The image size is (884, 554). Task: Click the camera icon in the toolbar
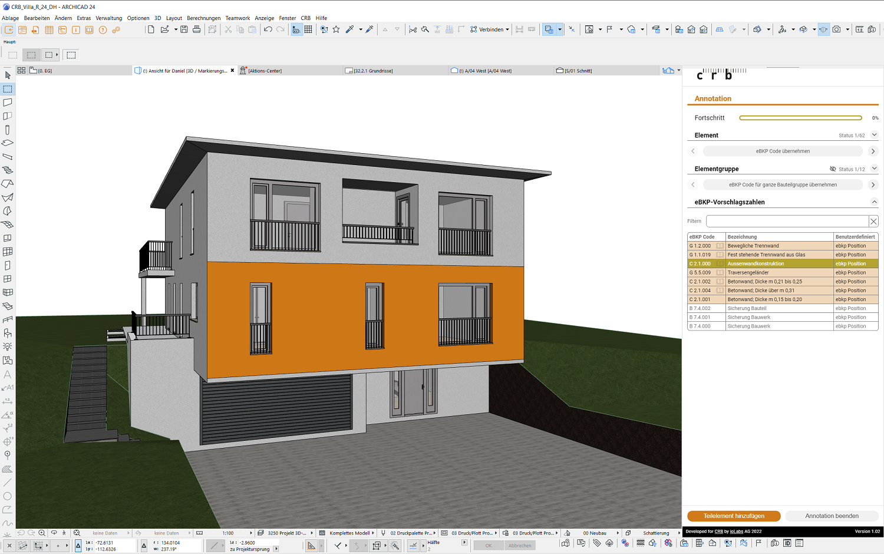coord(836,29)
